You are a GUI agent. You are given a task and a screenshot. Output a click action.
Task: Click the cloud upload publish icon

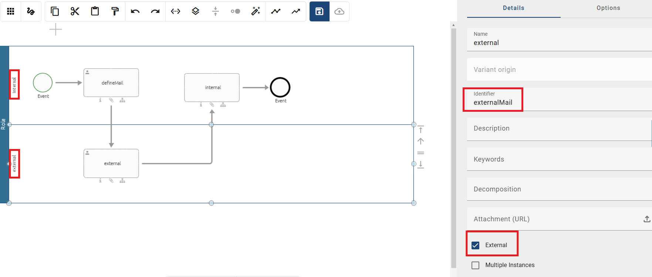click(x=339, y=11)
